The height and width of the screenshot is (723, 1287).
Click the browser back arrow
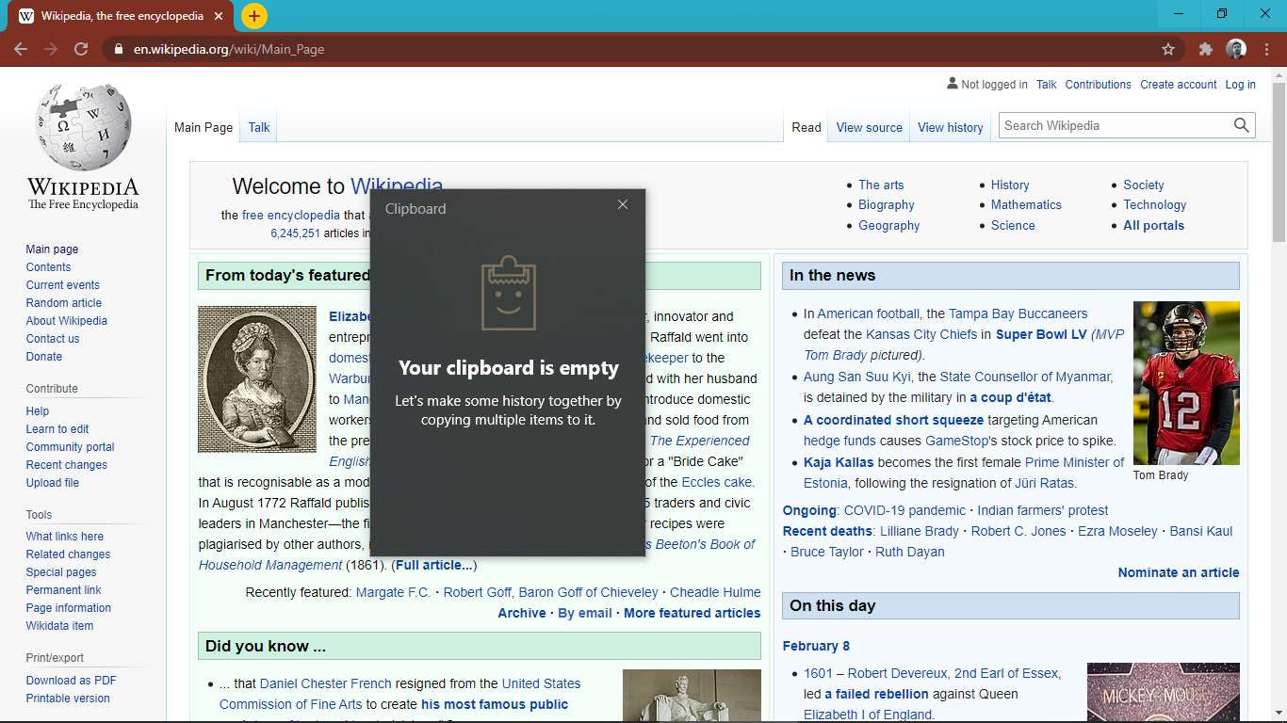point(21,49)
